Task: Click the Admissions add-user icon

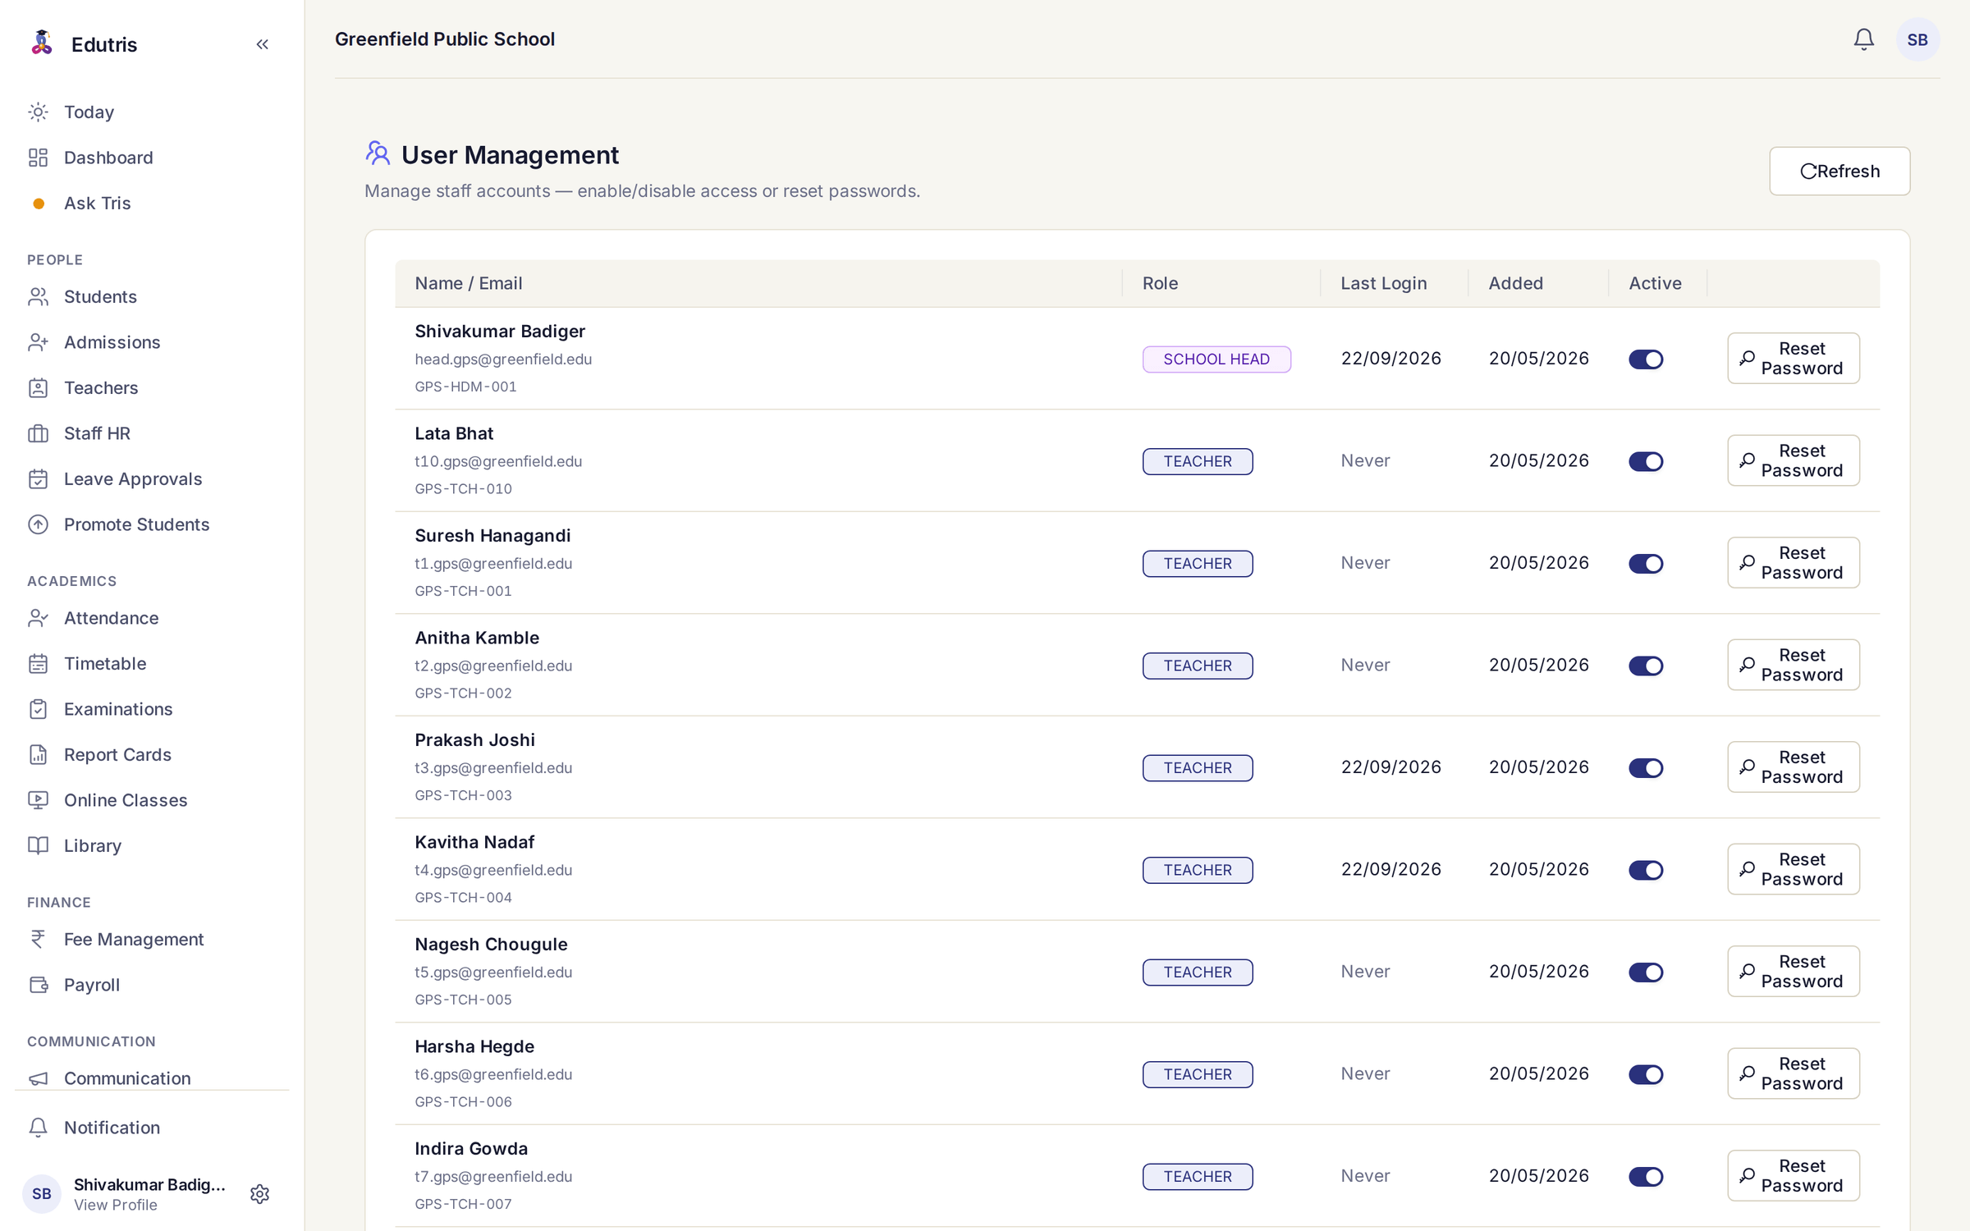Action: [39, 342]
